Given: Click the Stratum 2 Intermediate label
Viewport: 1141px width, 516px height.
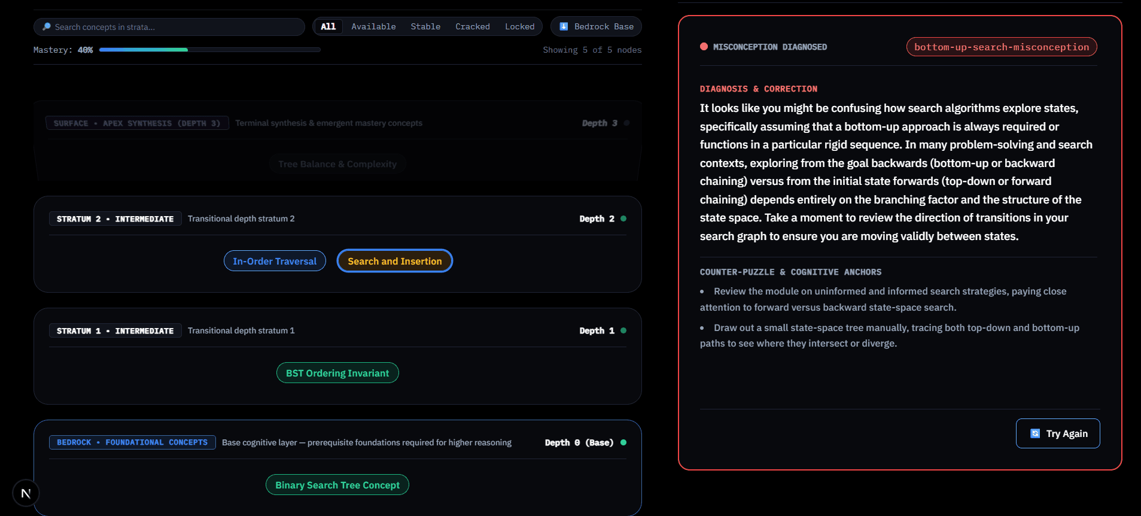Looking at the screenshot, I should coord(115,219).
